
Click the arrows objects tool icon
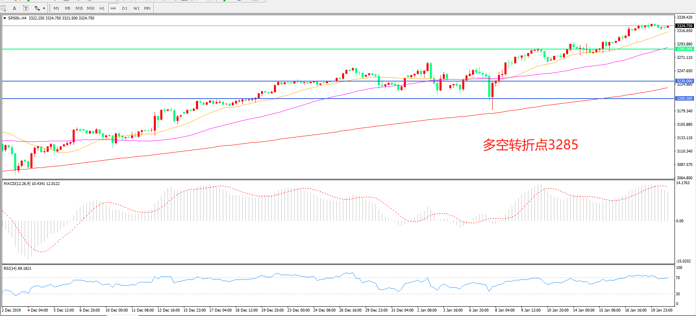pos(37,8)
